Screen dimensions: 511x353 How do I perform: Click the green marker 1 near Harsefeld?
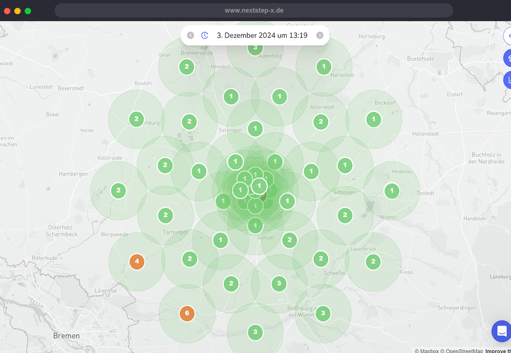[x=324, y=66]
